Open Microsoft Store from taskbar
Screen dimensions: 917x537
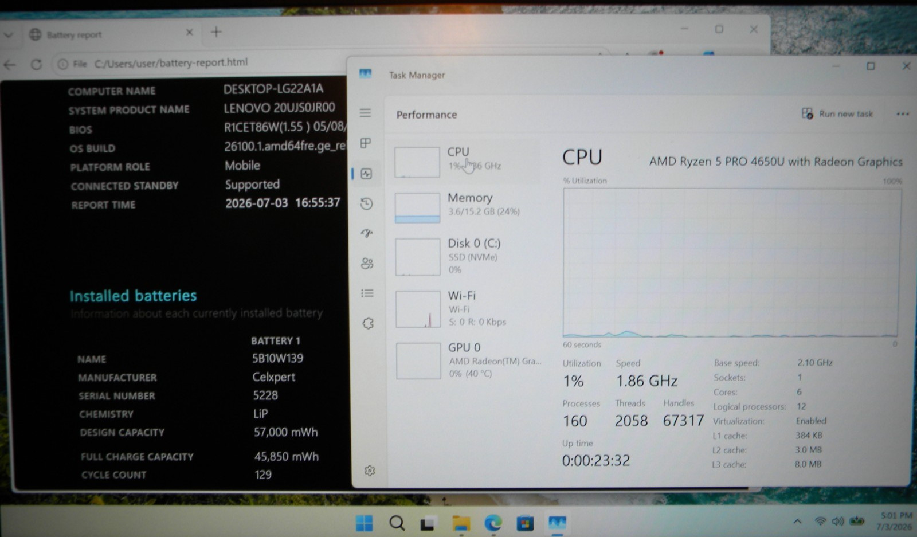(x=525, y=523)
